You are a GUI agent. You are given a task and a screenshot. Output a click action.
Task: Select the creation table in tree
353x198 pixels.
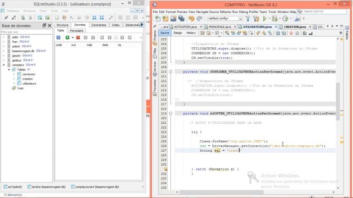[28, 79]
